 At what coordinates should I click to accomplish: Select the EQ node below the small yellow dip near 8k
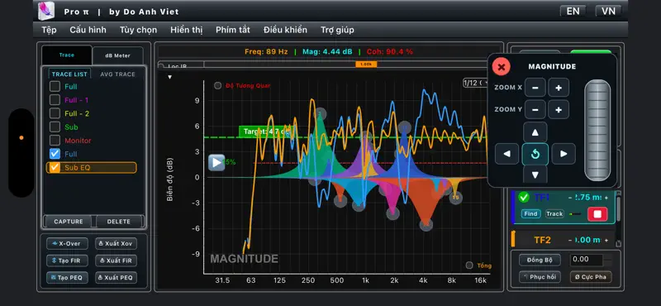tap(456, 198)
